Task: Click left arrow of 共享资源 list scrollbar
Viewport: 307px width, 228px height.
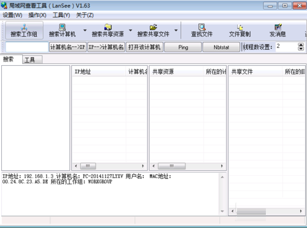Action: 153,166
